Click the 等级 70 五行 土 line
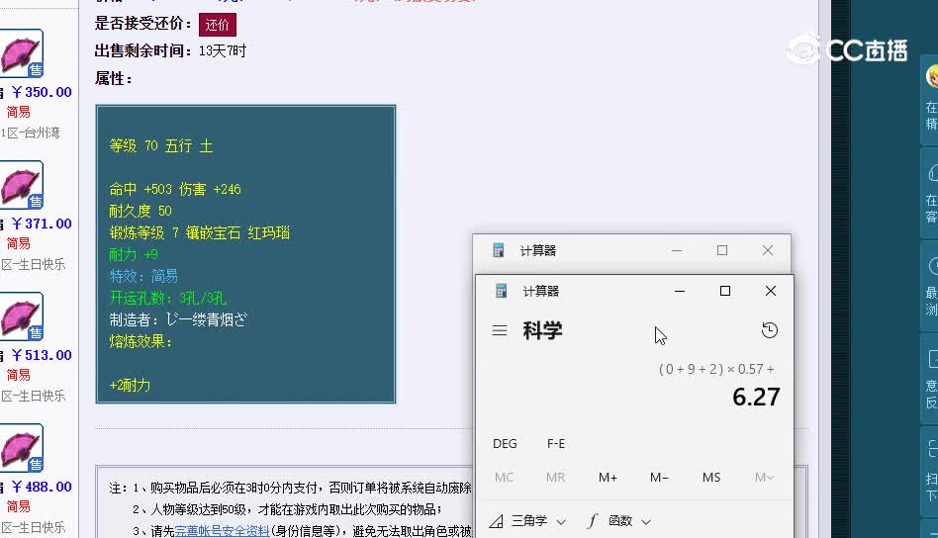Viewport: 938px width, 538px height. (x=161, y=145)
